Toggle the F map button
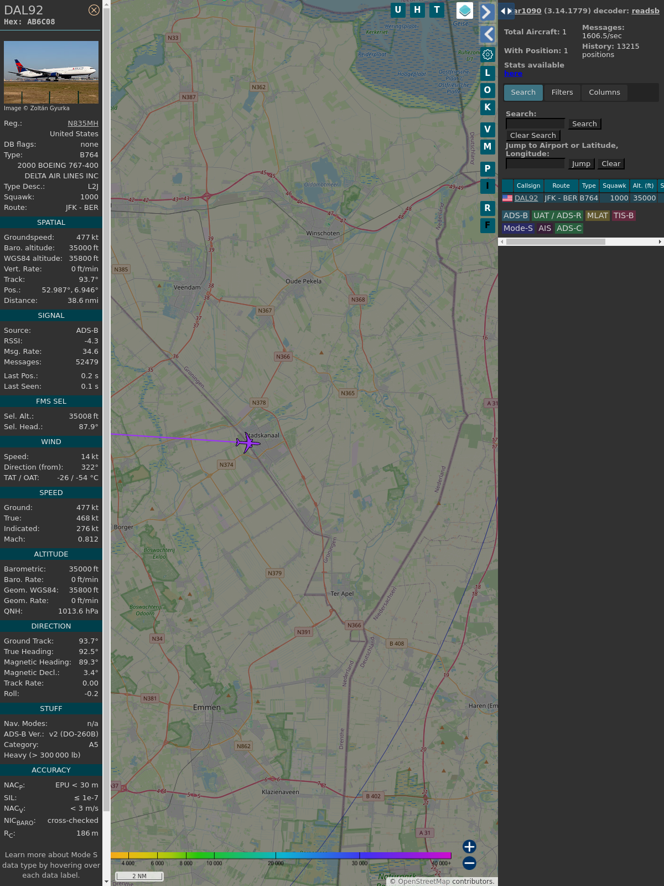 (487, 225)
